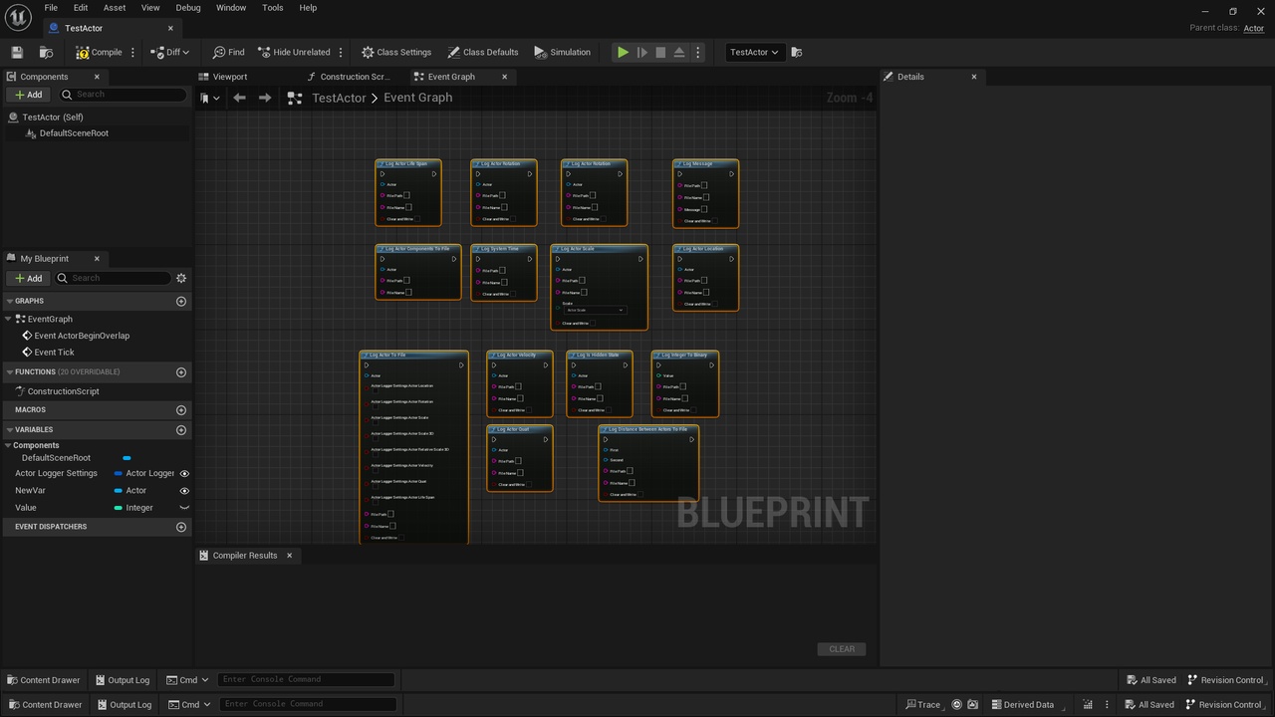Viewport: 1275px width, 717px height.
Task: Add a new event dispatcher with plus icon
Action: [x=181, y=527]
